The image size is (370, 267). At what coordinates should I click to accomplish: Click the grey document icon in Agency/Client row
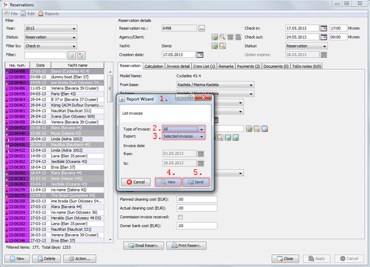click(238, 37)
